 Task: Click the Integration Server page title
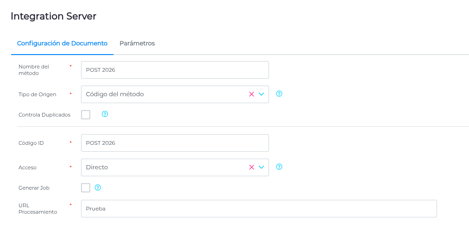pos(54,16)
